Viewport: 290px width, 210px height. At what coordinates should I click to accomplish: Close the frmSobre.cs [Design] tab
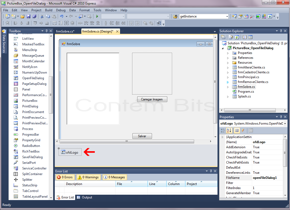(117, 31)
